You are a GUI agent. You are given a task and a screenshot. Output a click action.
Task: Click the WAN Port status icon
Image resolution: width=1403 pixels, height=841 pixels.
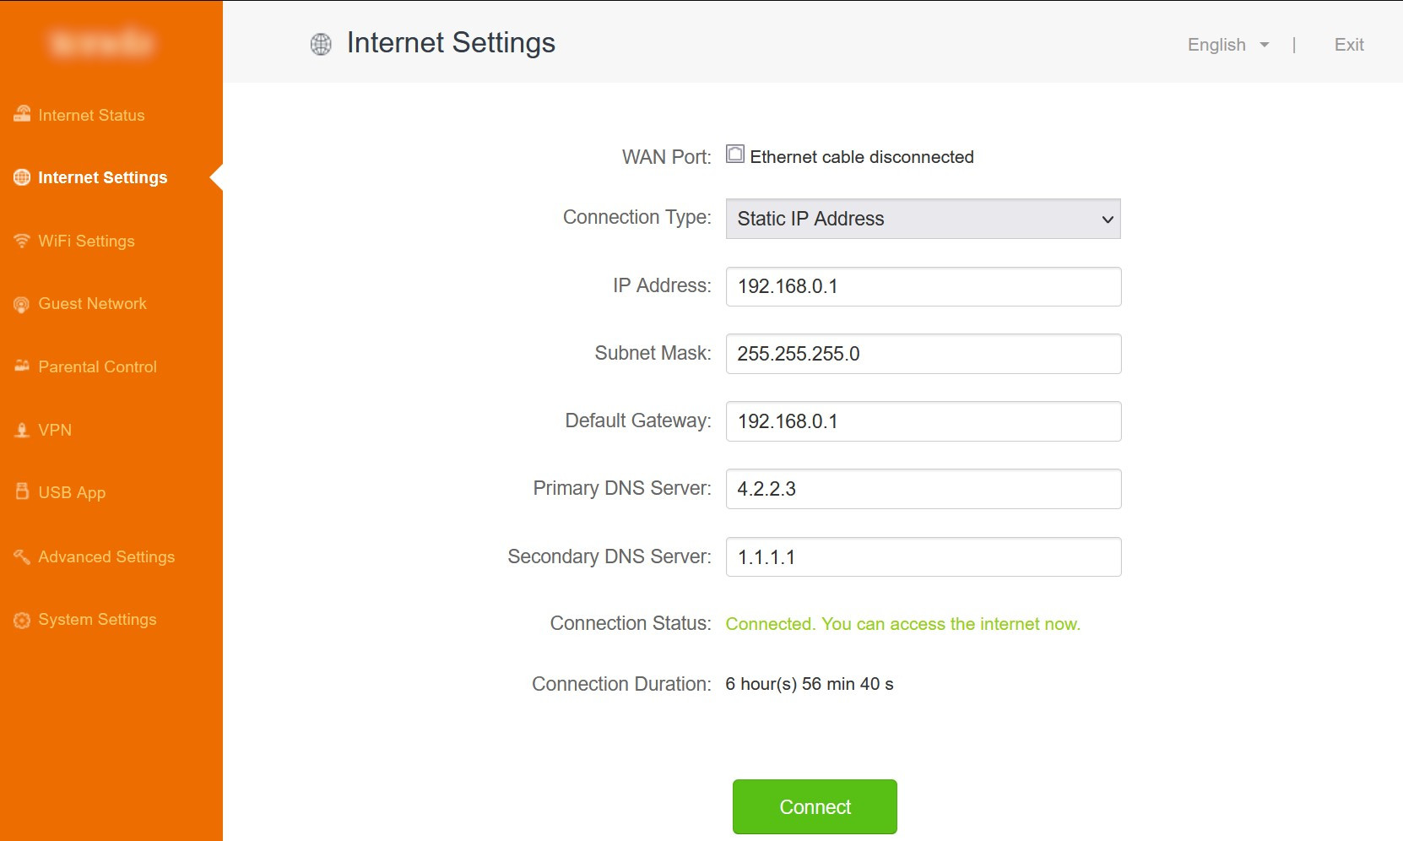[x=735, y=155]
